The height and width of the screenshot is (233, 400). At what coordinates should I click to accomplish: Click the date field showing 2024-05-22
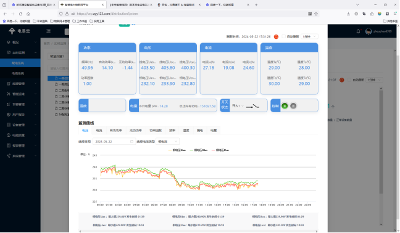pyautogui.click(x=114, y=142)
